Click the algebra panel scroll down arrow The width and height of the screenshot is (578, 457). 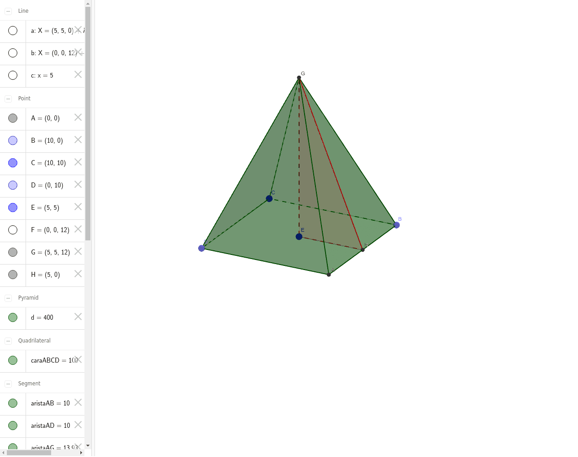point(88,446)
